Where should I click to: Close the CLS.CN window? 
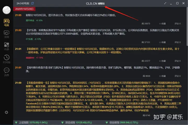click(184, 3)
